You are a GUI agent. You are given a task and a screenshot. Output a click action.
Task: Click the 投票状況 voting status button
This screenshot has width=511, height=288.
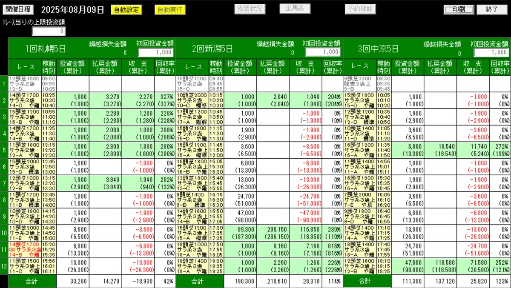click(x=250, y=8)
